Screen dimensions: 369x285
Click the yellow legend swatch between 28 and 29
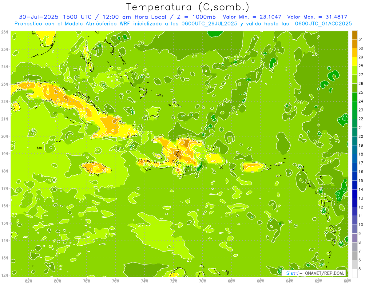click(355, 61)
